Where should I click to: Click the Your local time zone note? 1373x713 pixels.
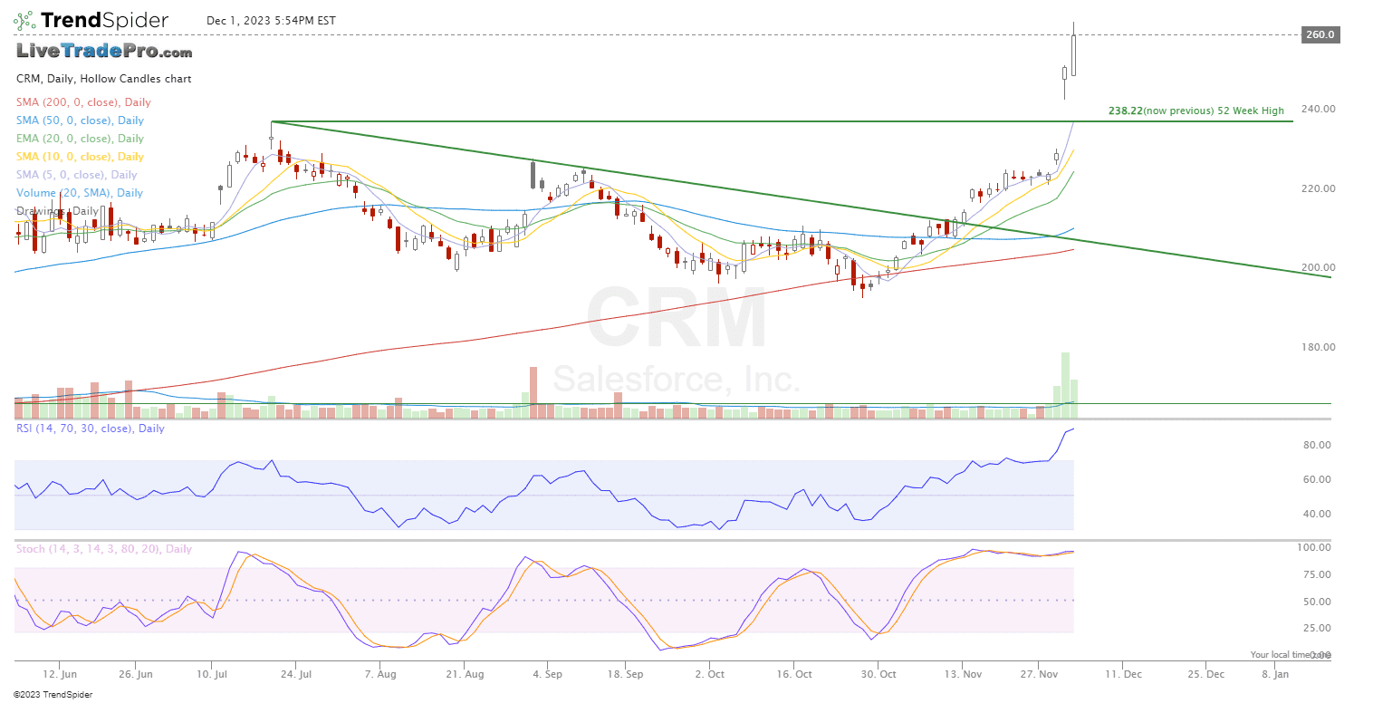click(1290, 654)
